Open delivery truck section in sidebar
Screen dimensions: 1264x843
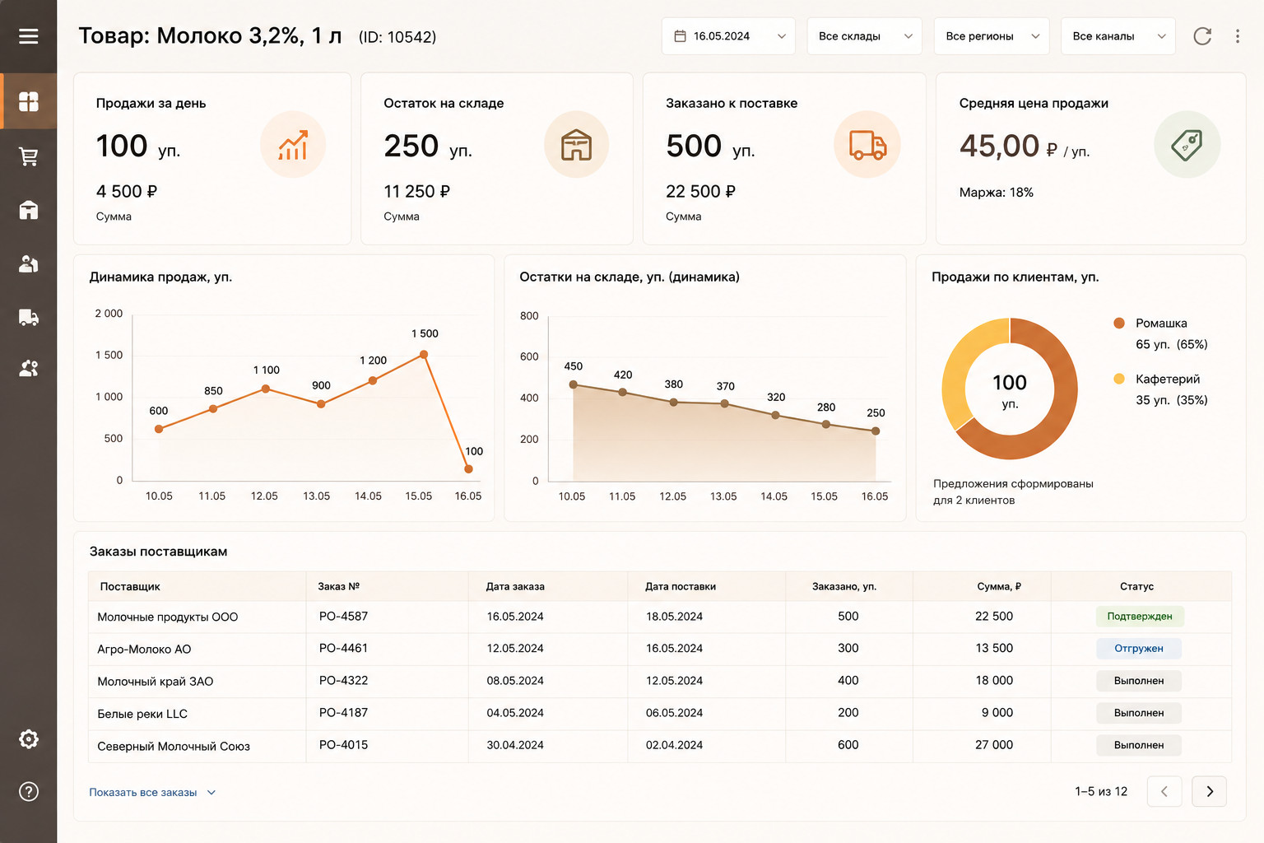click(29, 318)
